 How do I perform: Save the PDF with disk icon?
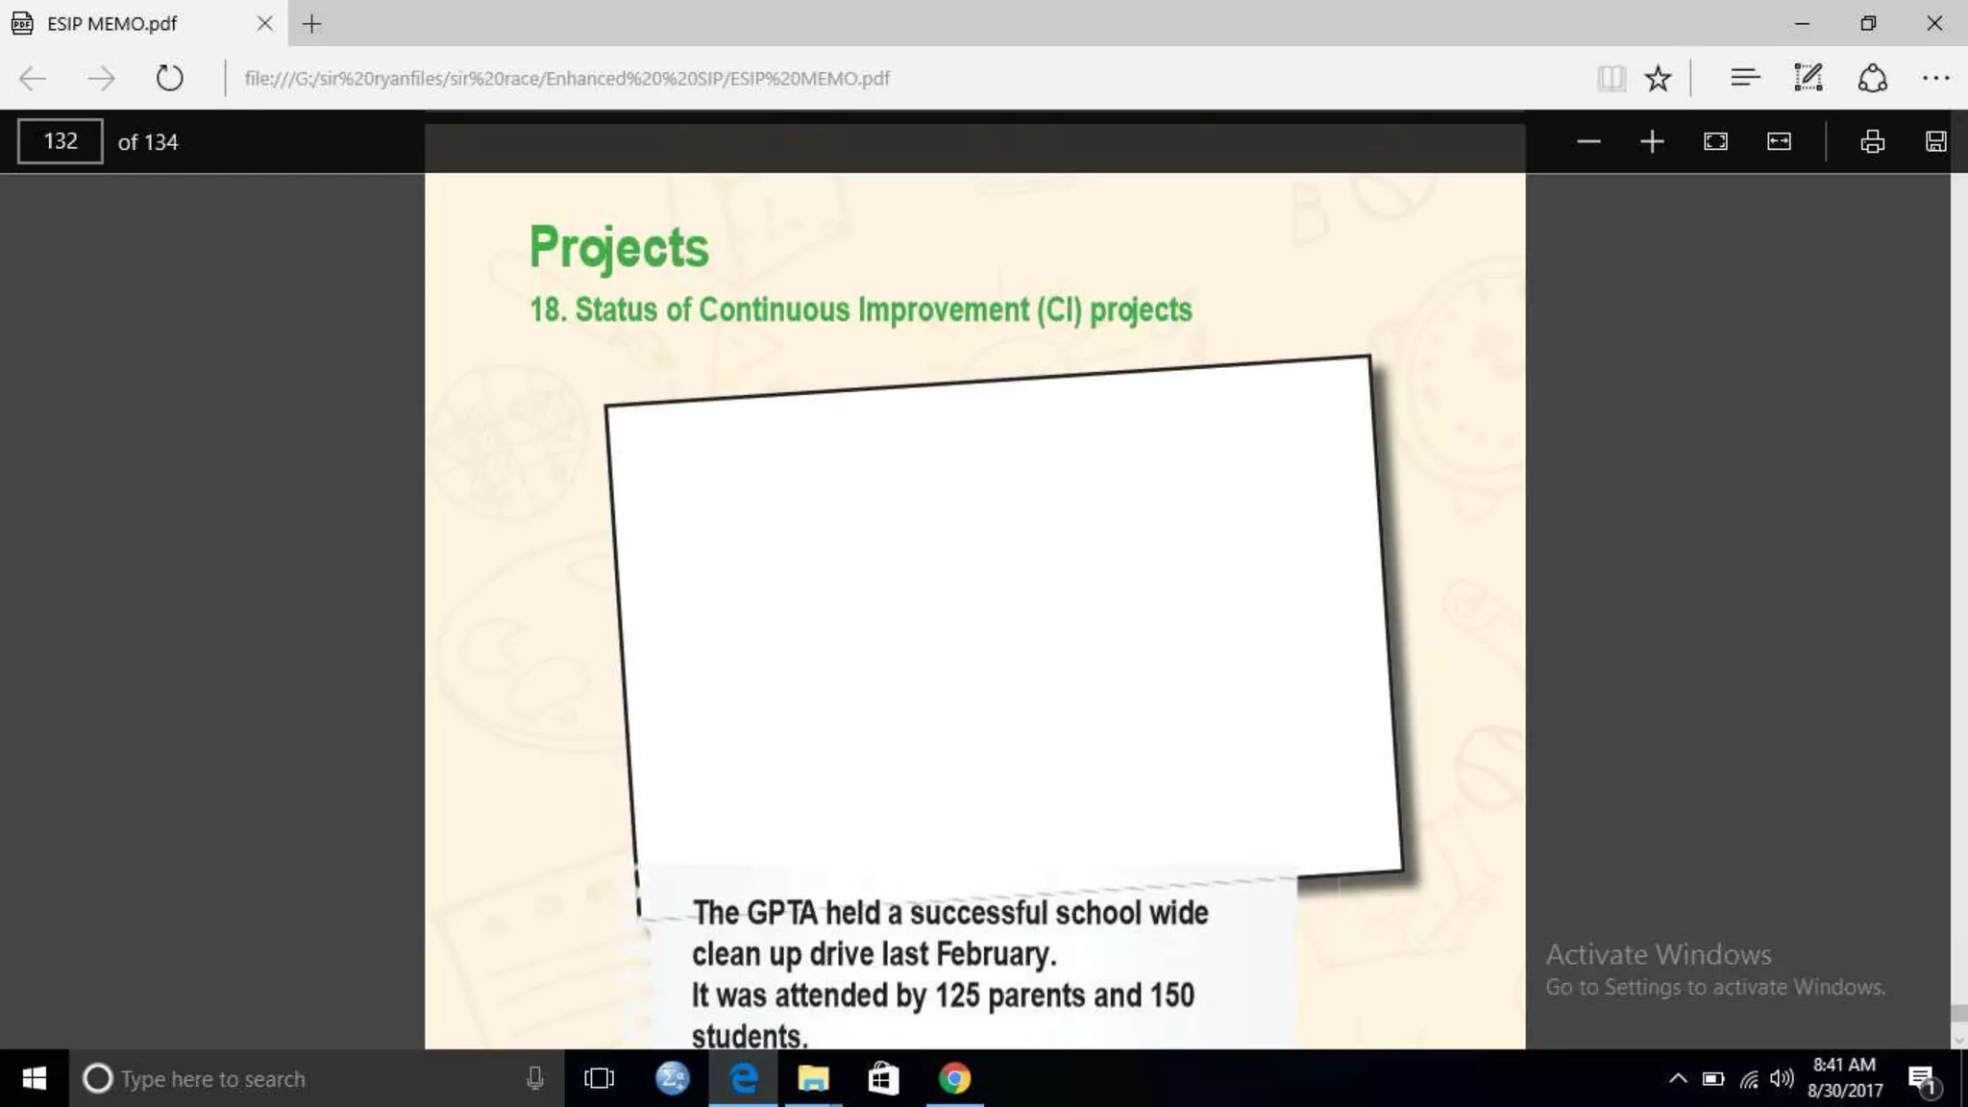[x=1935, y=142]
